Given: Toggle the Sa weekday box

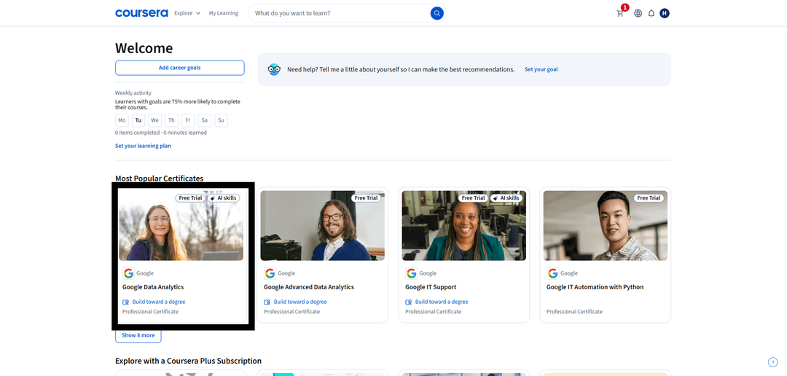Looking at the screenshot, I should point(204,120).
